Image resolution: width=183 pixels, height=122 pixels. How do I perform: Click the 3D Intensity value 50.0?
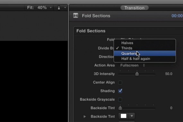point(169,74)
